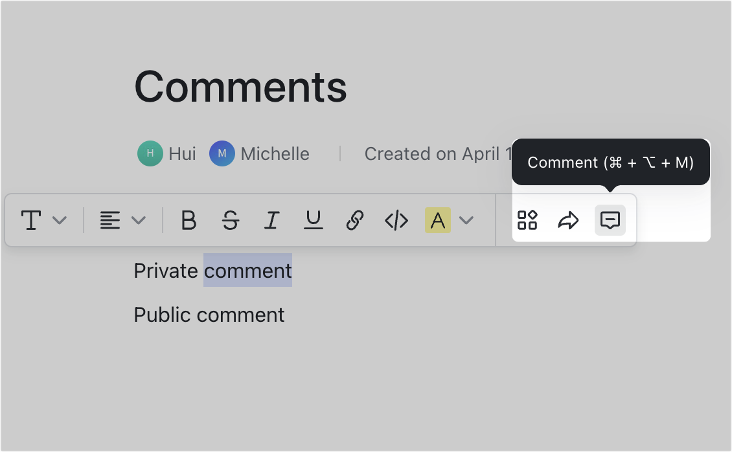Add a comment using the Comment icon

[x=609, y=220]
